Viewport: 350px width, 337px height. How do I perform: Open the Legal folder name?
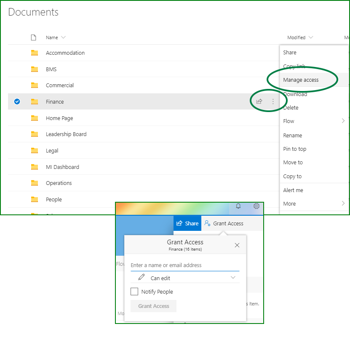coord(52,151)
